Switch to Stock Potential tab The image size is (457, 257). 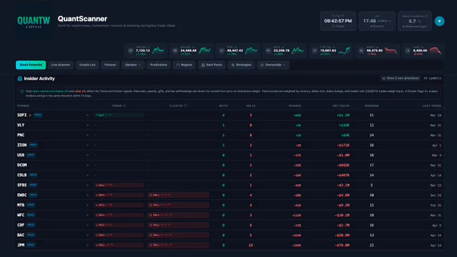pos(31,65)
